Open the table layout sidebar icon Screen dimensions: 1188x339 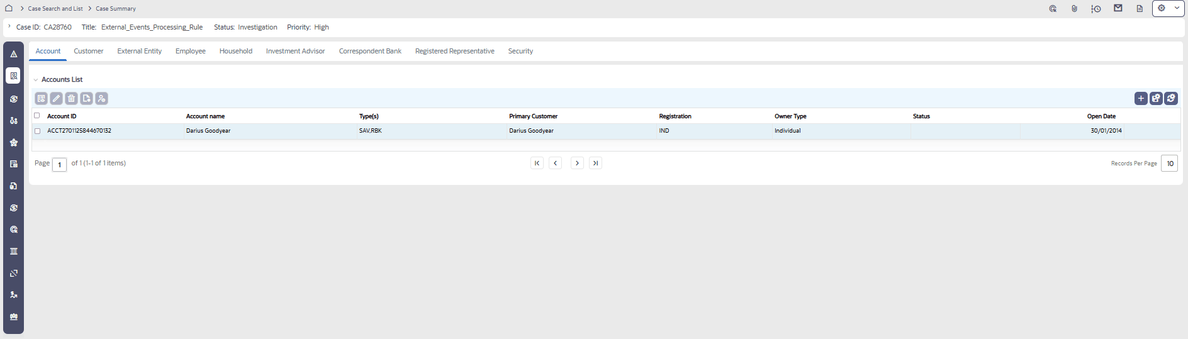click(13, 164)
